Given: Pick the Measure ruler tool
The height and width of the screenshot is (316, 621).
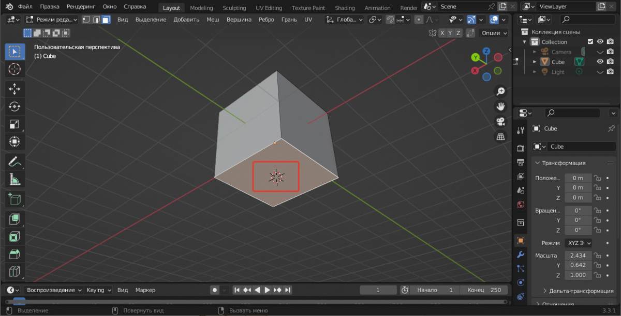Looking at the screenshot, I should (14, 179).
